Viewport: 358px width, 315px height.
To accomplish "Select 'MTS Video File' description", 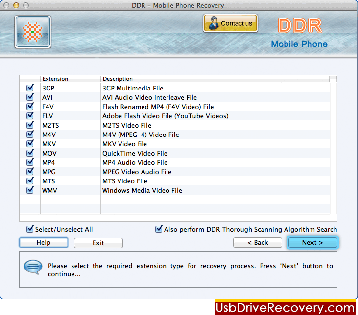I will [125, 181].
